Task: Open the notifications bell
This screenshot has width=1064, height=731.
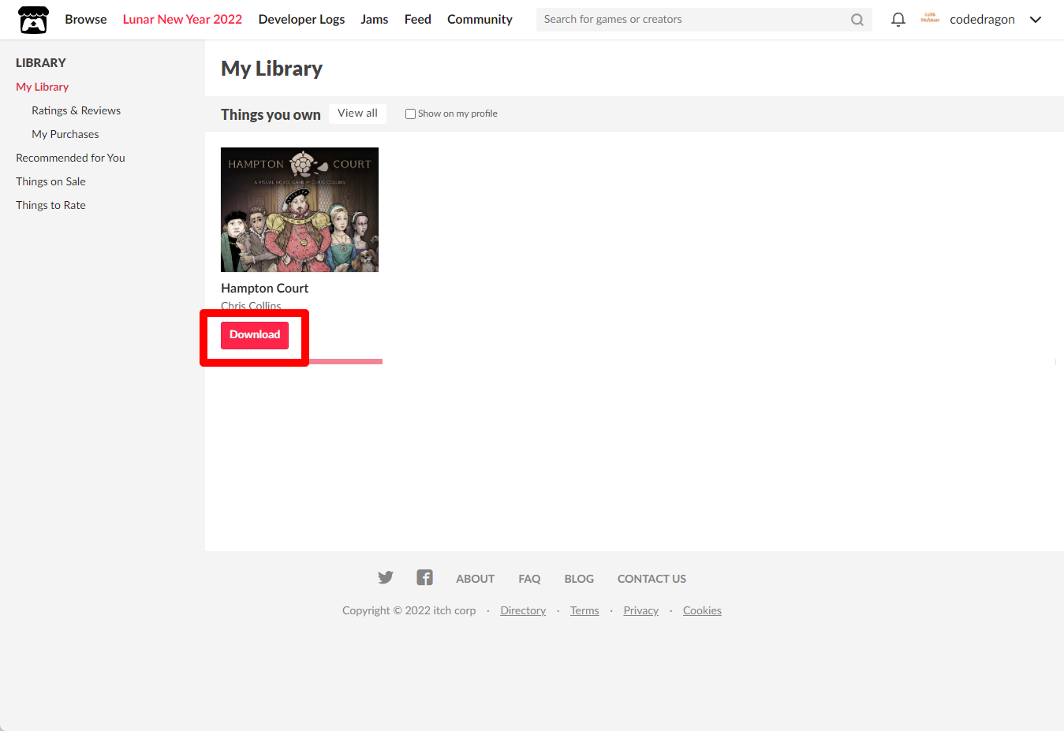Action: click(898, 20)
